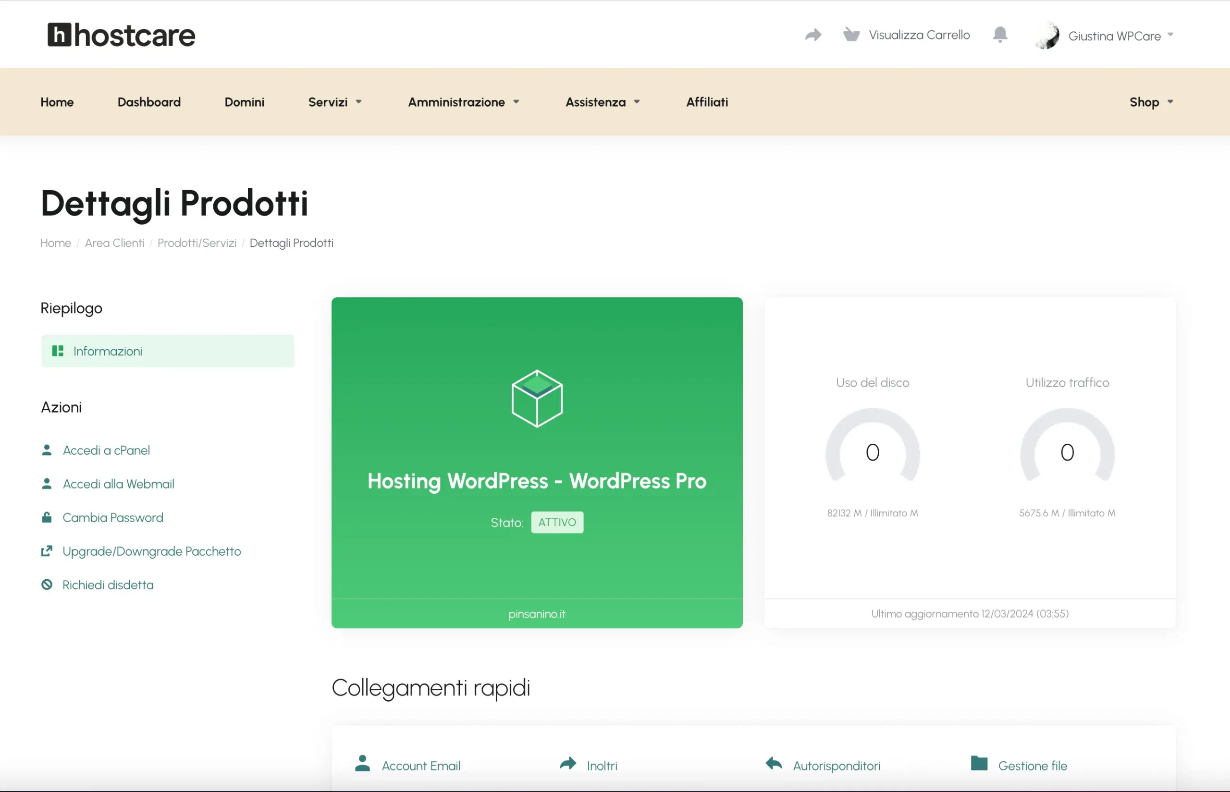Click the notification bell icon
The height and width of the screenshot is (792, 1230).
(x=999, y=35)
